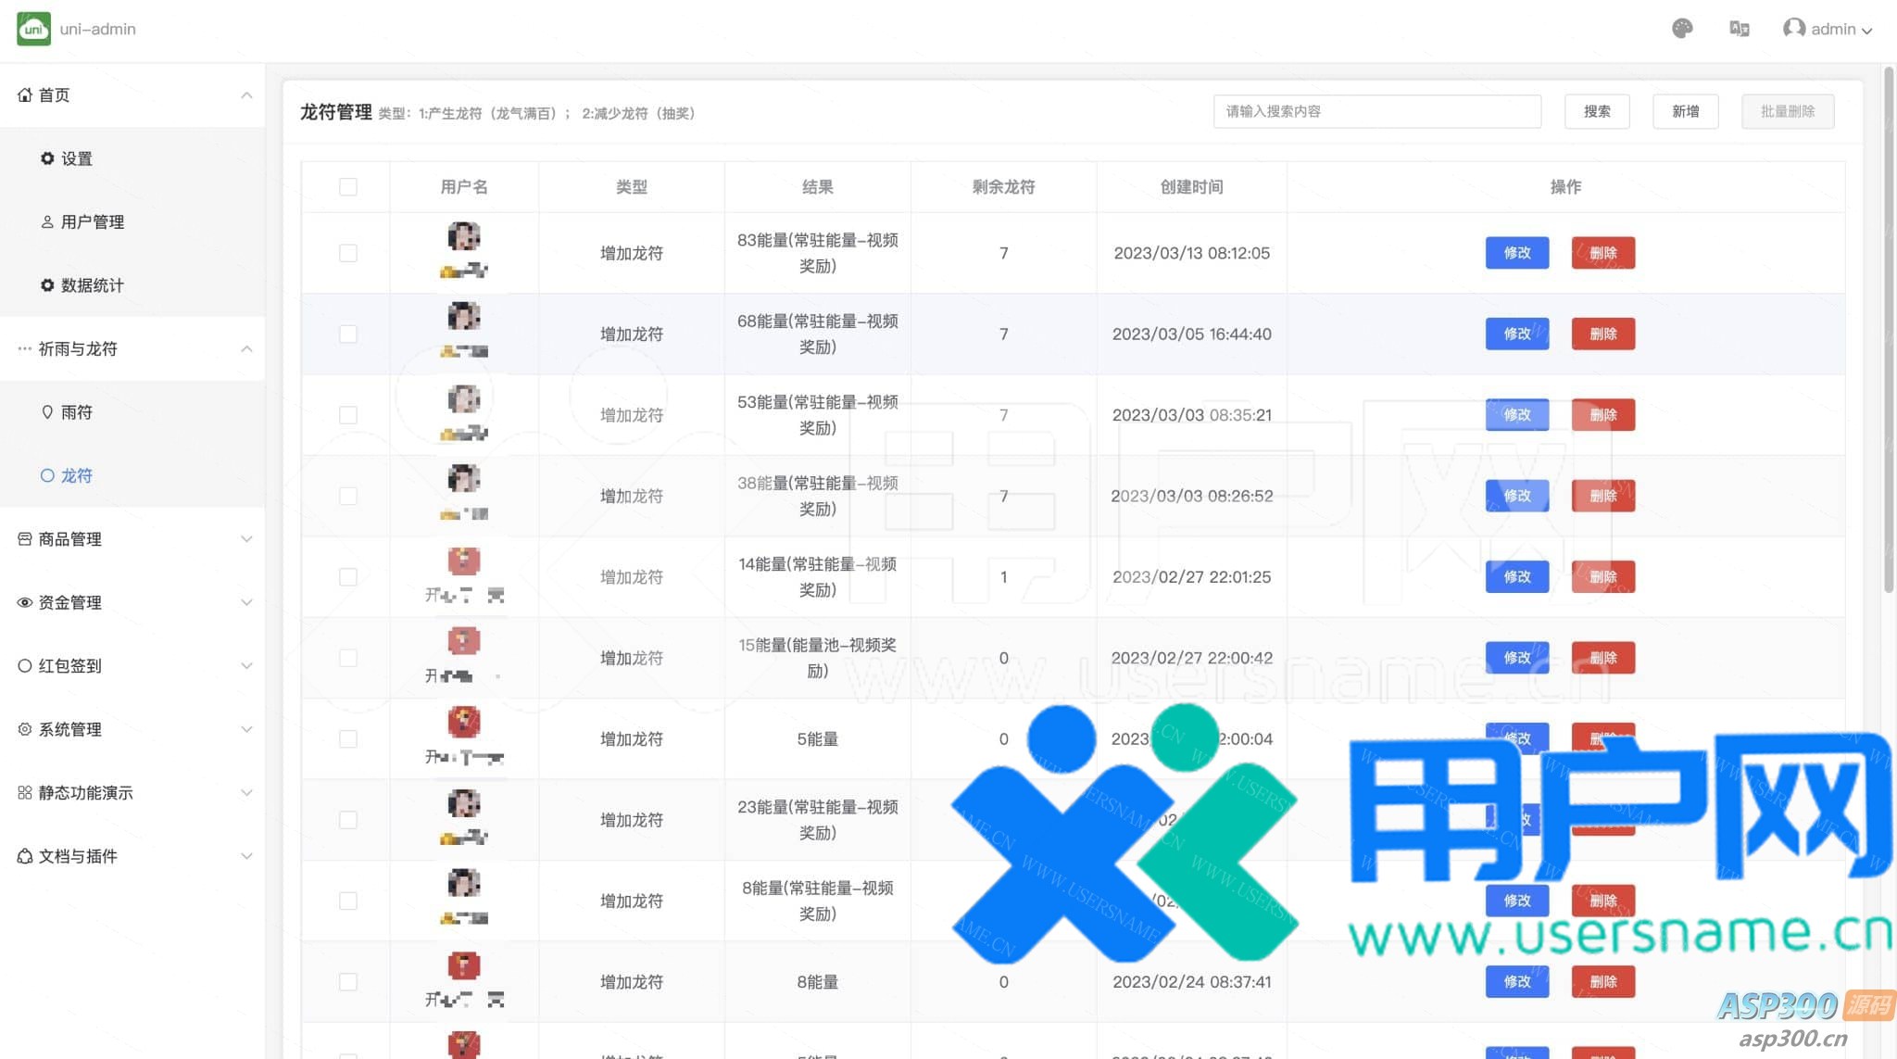Click the 搜索 button

coord(1596,111)
